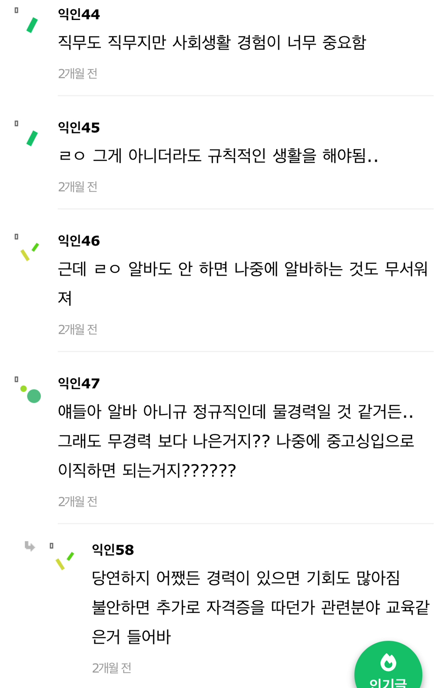Click the reply arrow icon beside 익인58

pyautogui.click(x=30, y=547)
